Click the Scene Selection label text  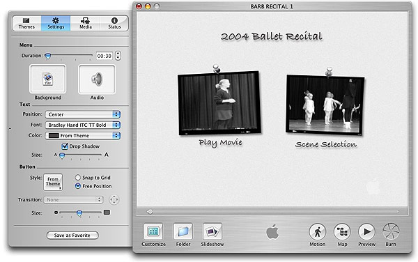point(326,144)
